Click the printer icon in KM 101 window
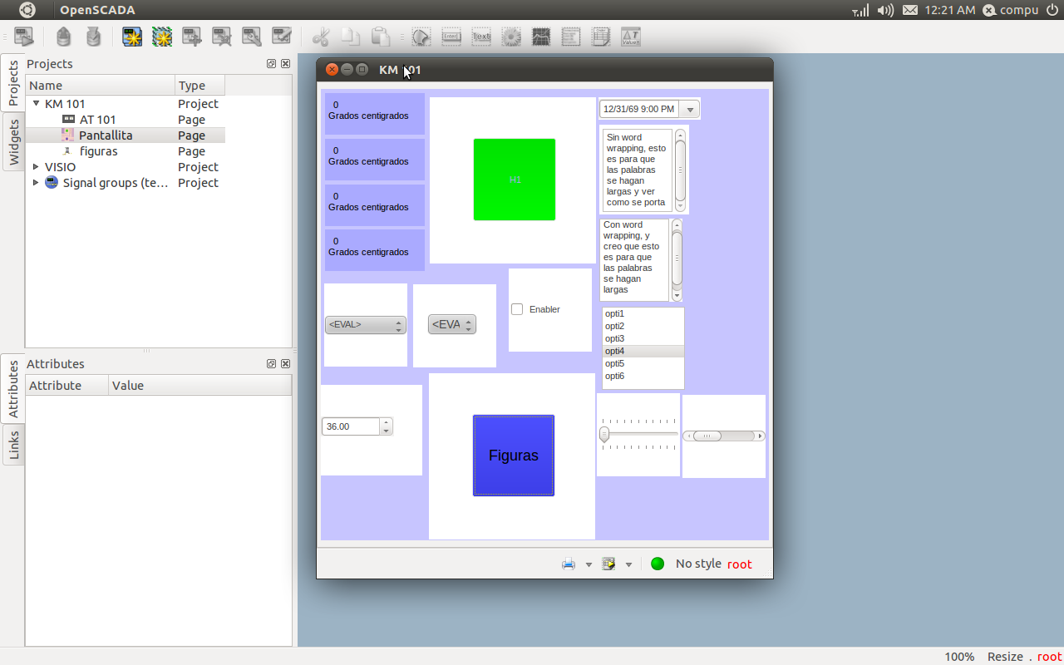 [x=569, y=564]
